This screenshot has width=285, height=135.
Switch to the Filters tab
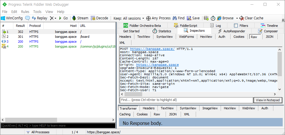click(241, 25)
